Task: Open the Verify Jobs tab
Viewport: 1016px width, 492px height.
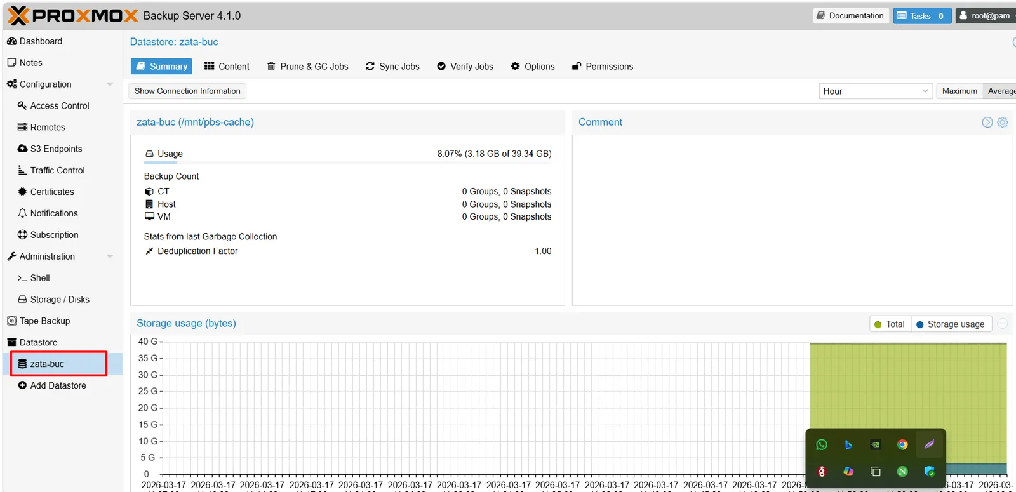Action: [465, 67]
